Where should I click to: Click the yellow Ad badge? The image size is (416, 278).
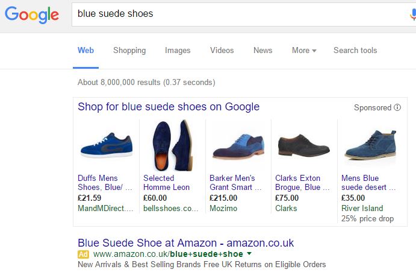[x=83, y=254]
